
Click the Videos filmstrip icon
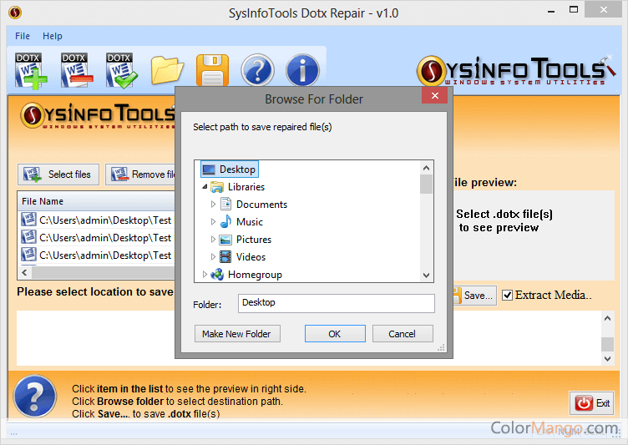[225, 257]
